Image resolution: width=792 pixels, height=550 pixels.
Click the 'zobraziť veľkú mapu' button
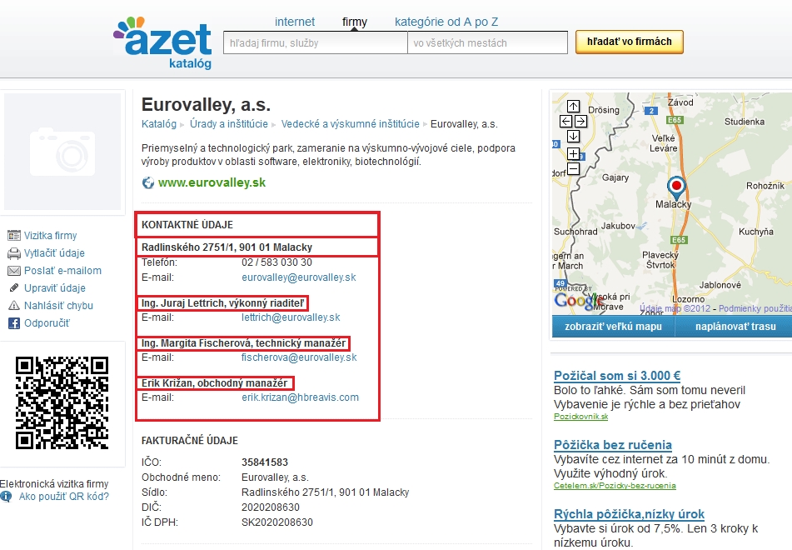point(613,327)
